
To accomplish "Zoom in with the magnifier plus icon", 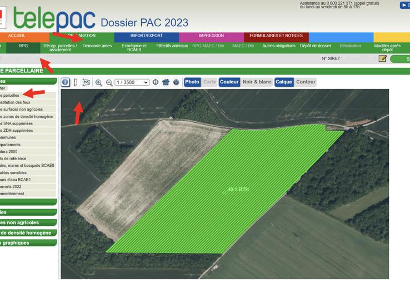I will (x=99, y=82).
